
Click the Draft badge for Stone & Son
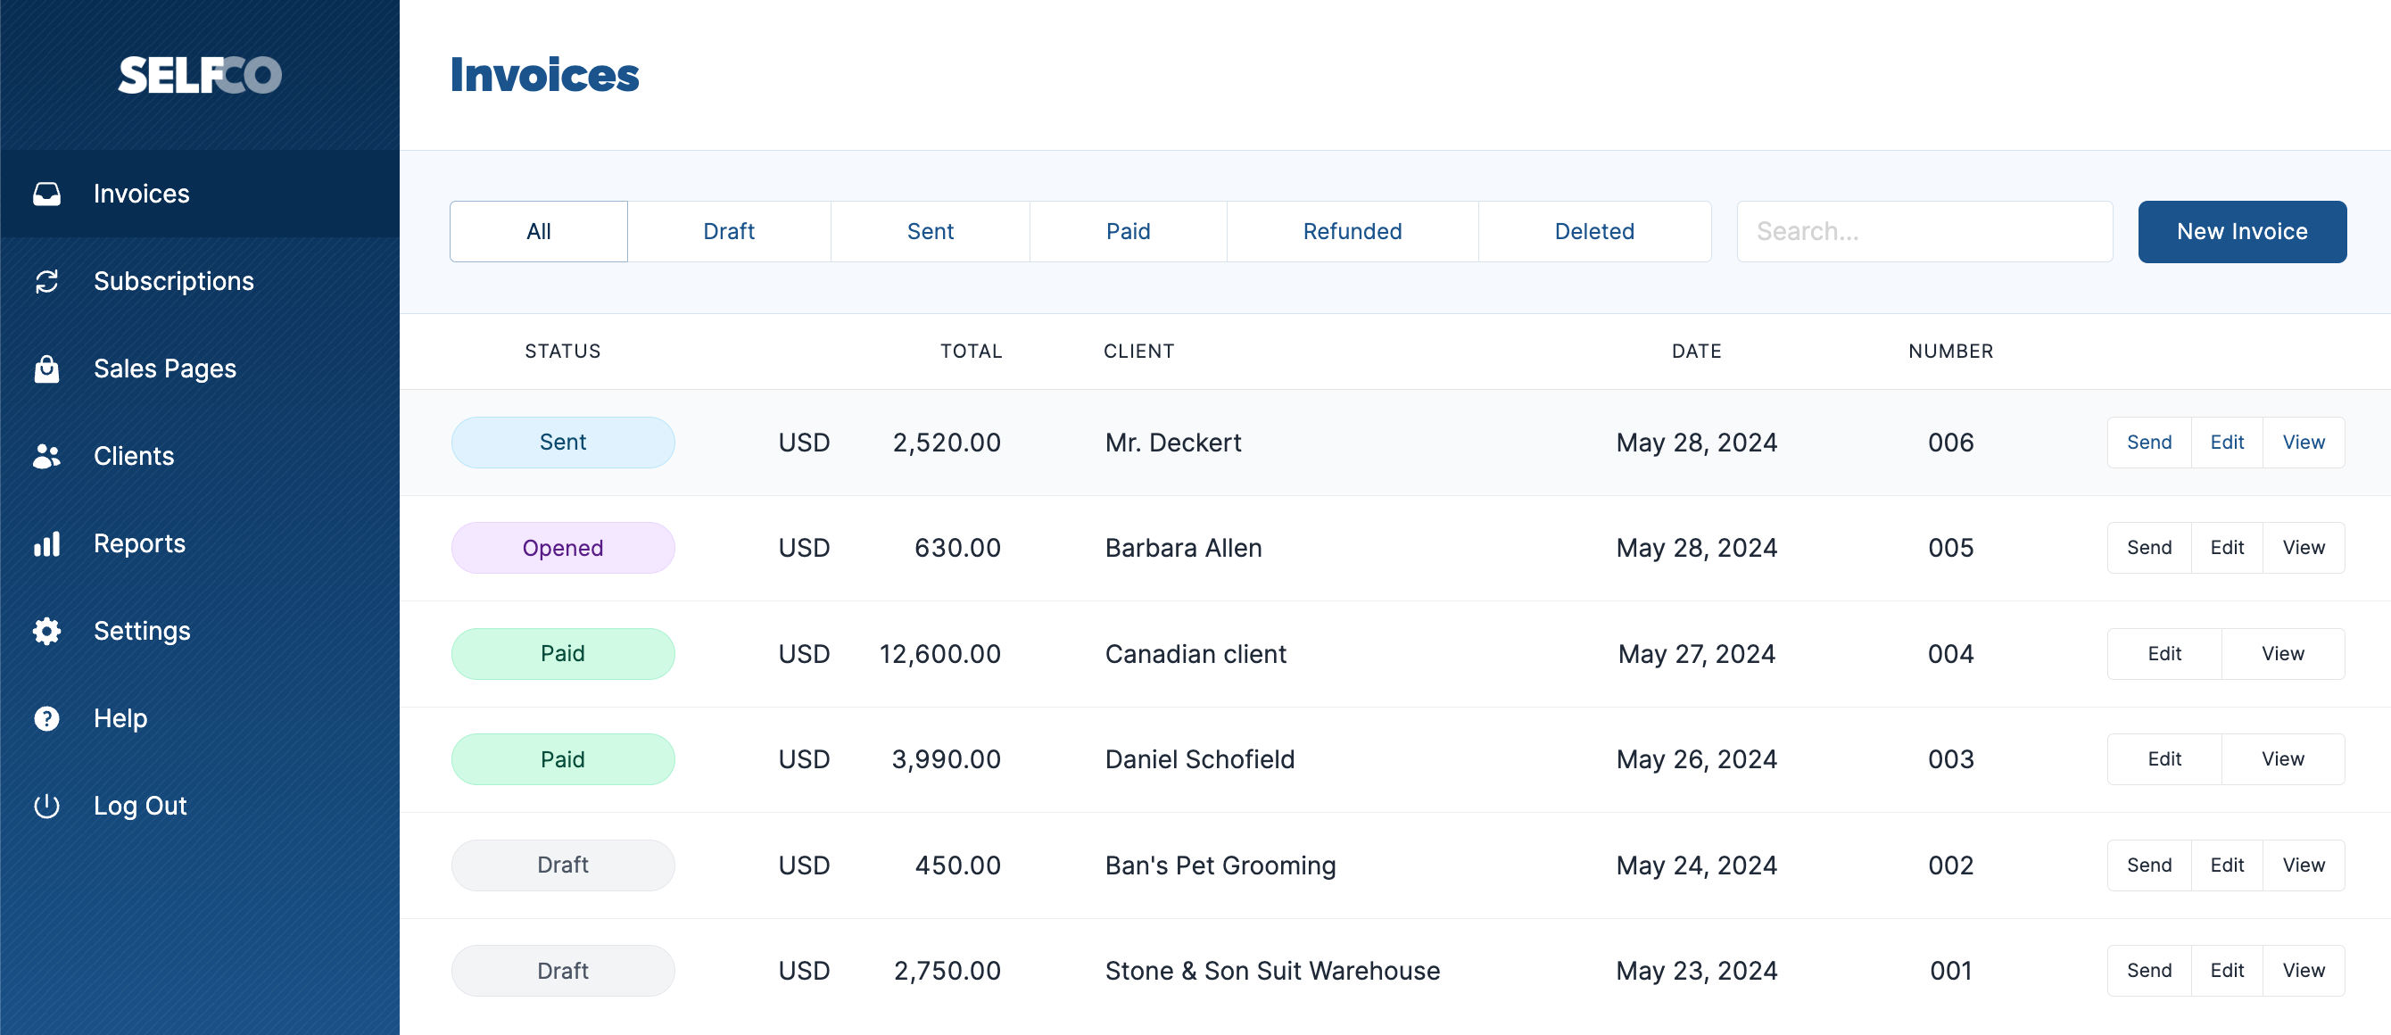564,971
